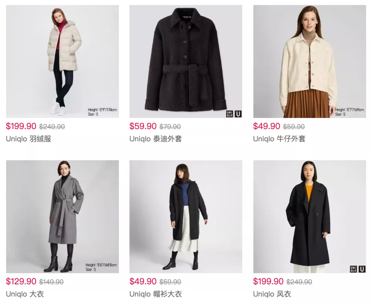Open the Uniqlo 牛仔外套 product title
Viewport: 370px width, 306px height.
279,139
